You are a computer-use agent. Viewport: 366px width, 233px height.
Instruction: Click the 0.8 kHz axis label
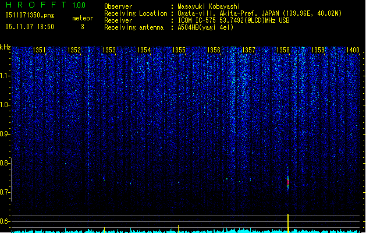coord(5,163)
